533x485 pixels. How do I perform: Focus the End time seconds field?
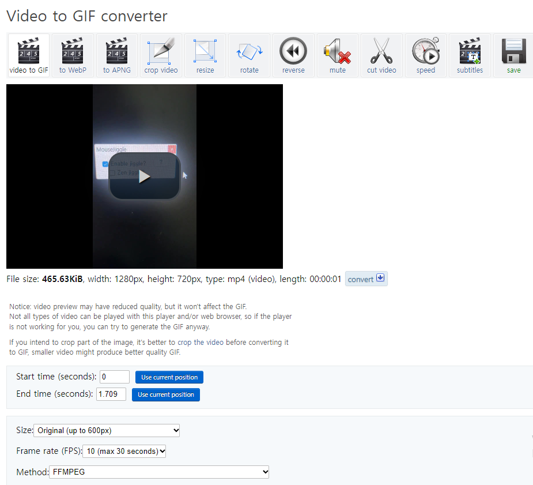click(111, 394)
